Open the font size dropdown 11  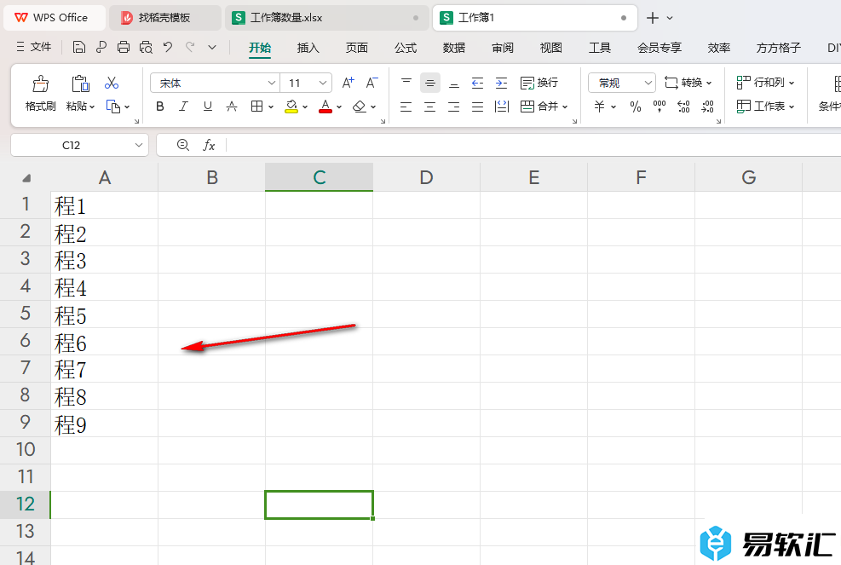pos(322,83)
